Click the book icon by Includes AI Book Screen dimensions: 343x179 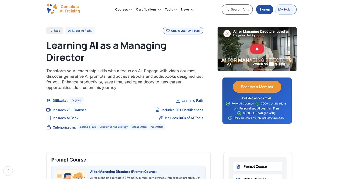coord(49,118)
